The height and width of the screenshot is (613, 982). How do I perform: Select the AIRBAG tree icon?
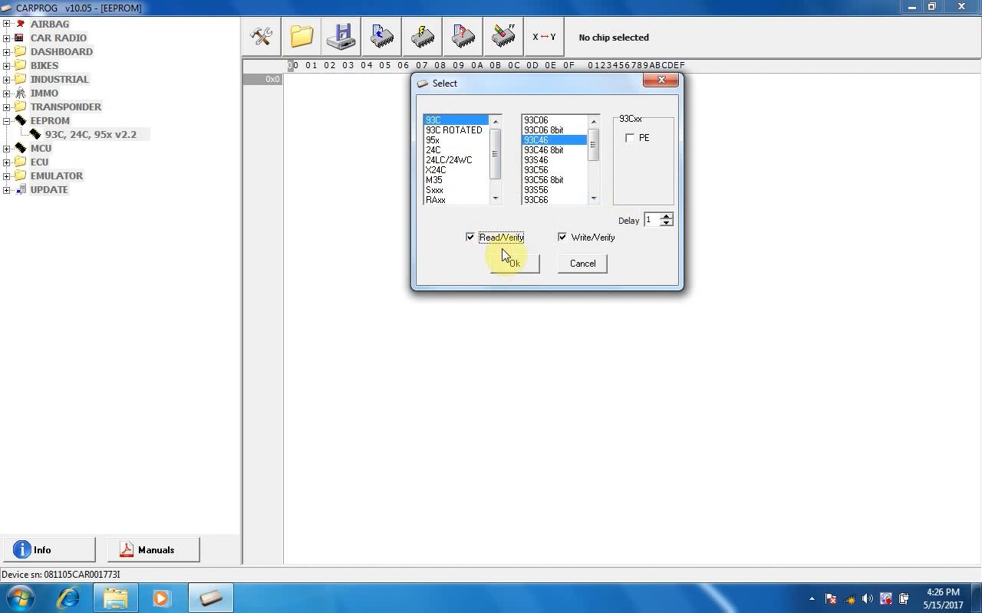pyautogui.click(x=21, y=24)
